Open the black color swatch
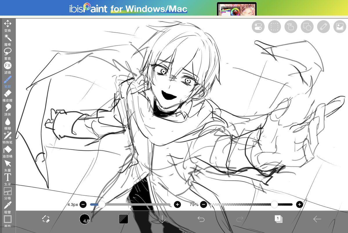The image size is (348, 233). 124,219
